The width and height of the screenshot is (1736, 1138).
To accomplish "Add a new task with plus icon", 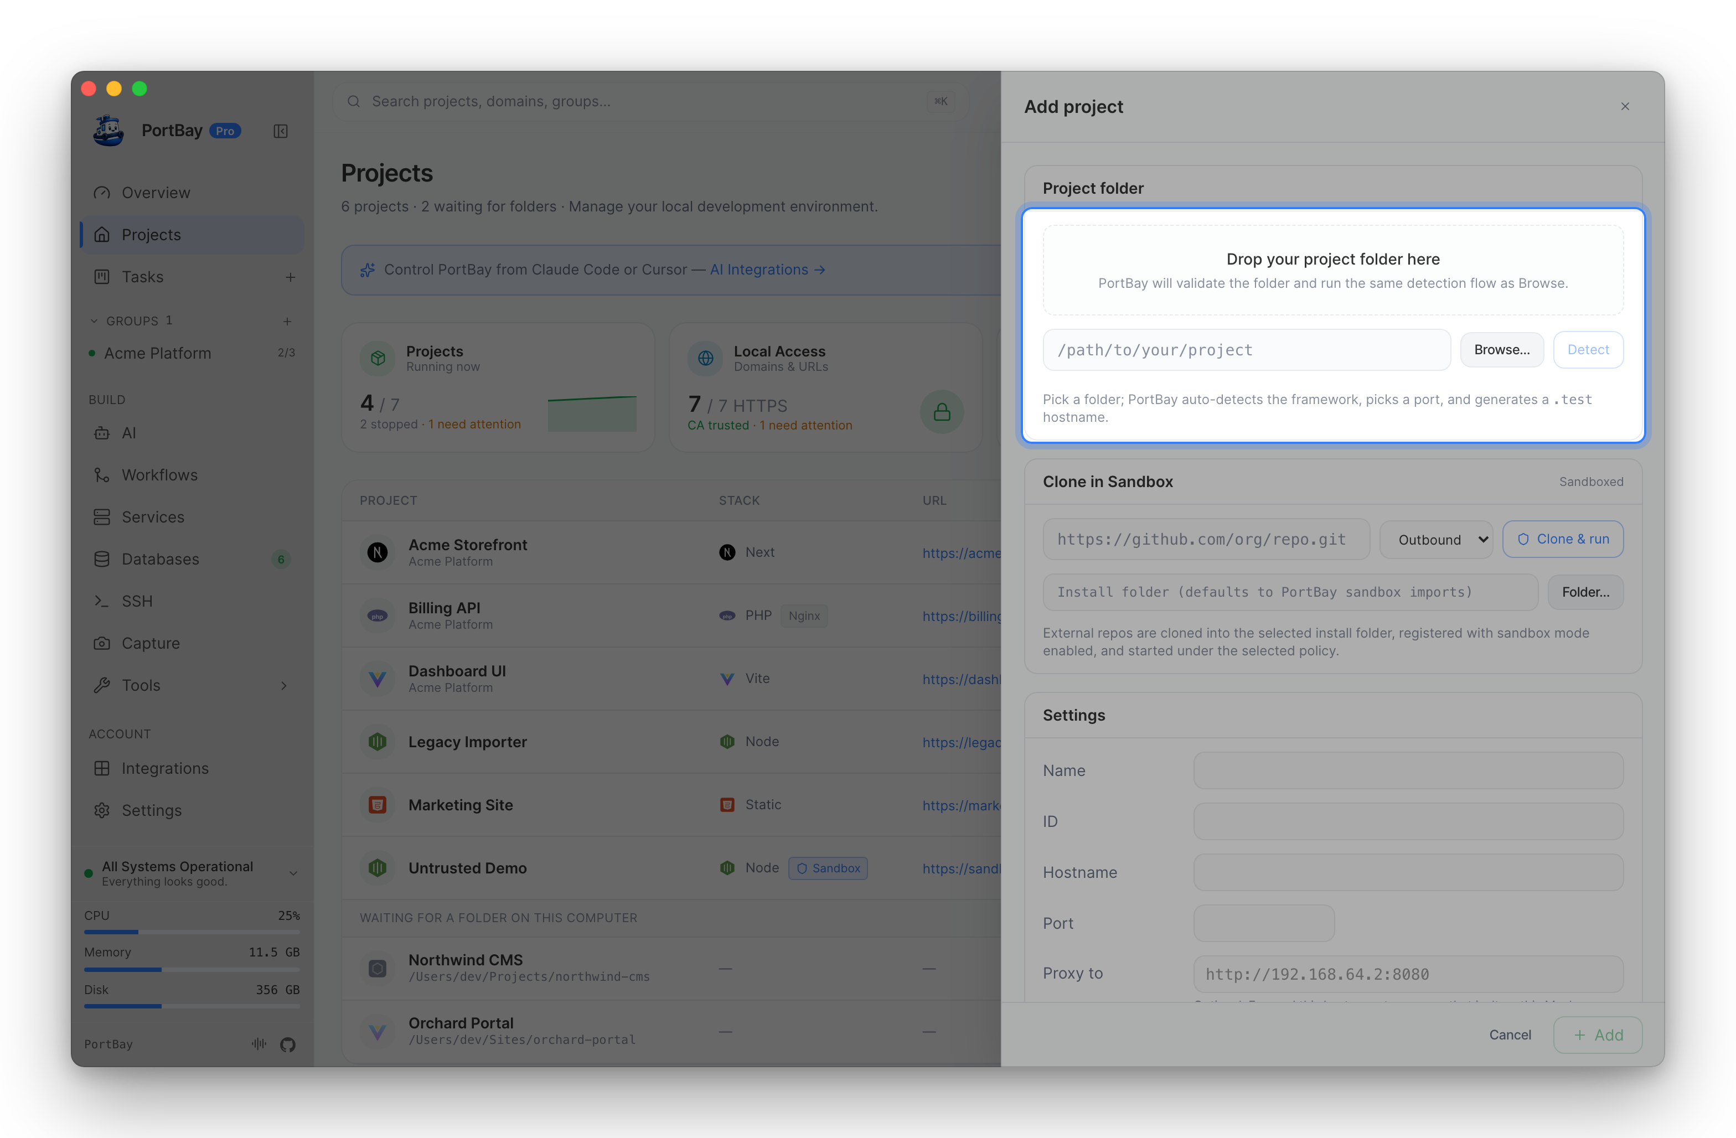I will pos(290,277).
